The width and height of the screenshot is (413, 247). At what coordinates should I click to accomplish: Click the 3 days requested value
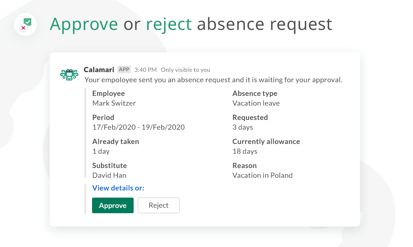tap(243, 127)
